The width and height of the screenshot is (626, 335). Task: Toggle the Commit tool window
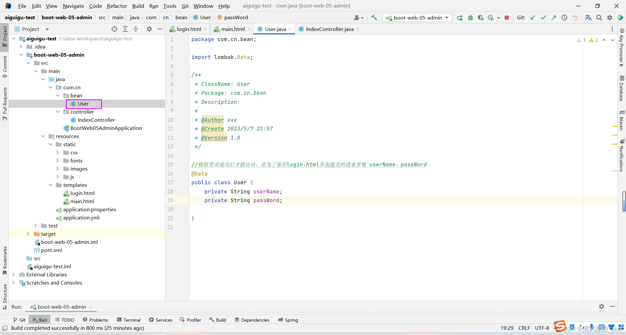click(x=5, y=67)
